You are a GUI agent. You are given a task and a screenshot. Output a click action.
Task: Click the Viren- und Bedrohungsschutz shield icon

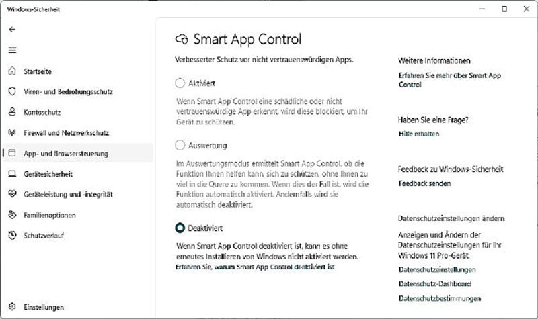12,91
